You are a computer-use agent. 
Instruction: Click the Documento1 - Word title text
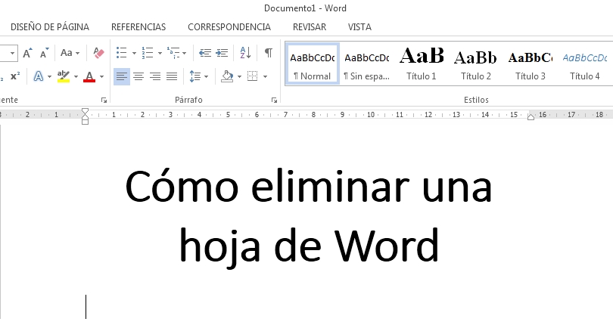click(305, 8)
